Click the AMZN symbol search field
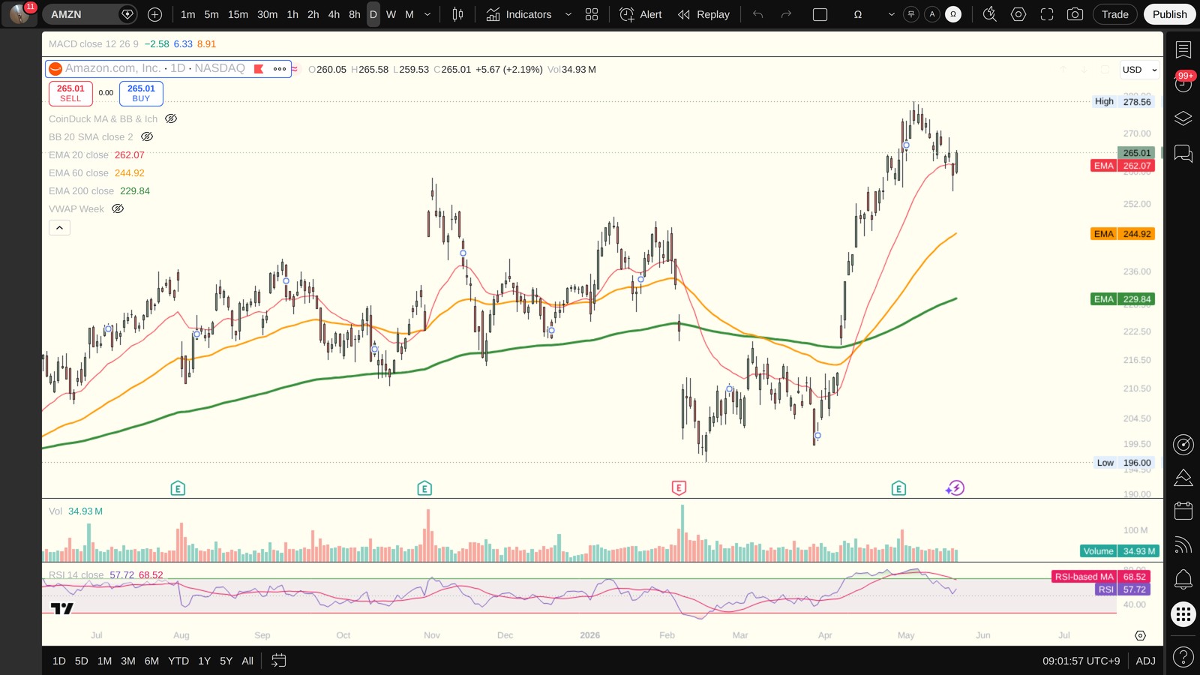 (x=90, y=14)
